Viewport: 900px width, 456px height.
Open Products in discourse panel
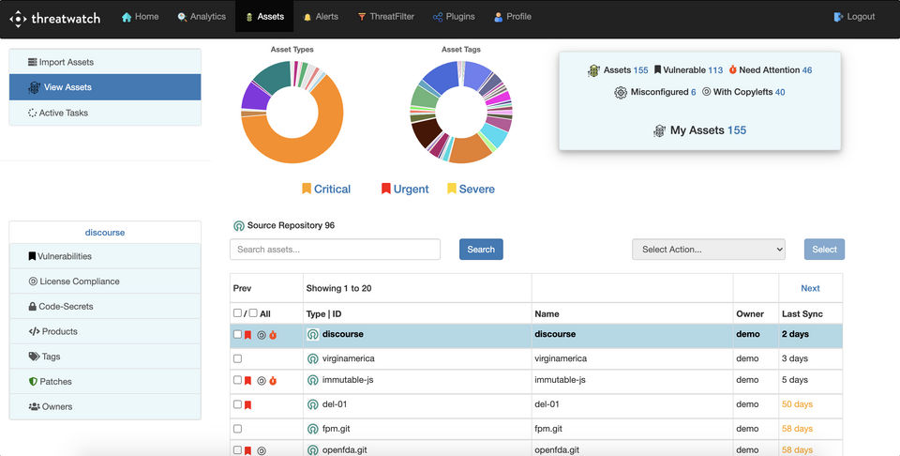pos(105,331)
